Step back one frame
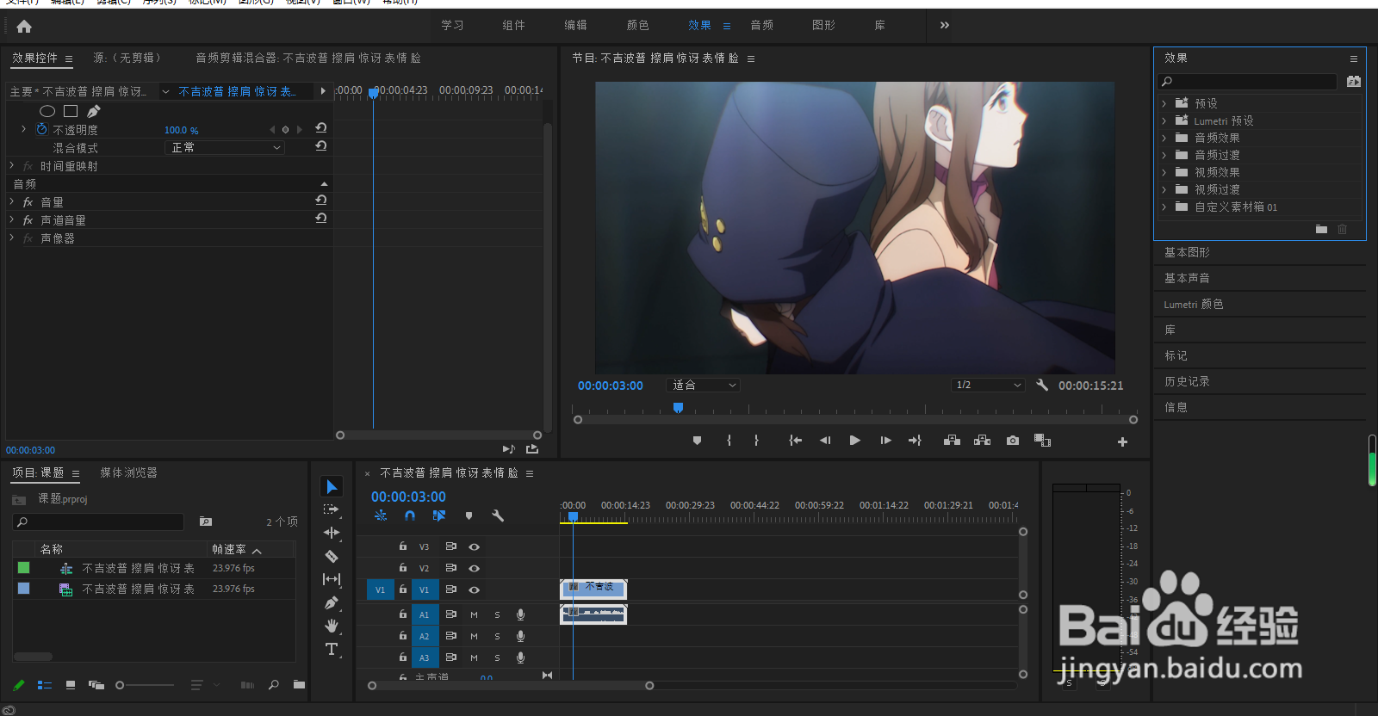The image size is (1378, 716). click(825, 441)
